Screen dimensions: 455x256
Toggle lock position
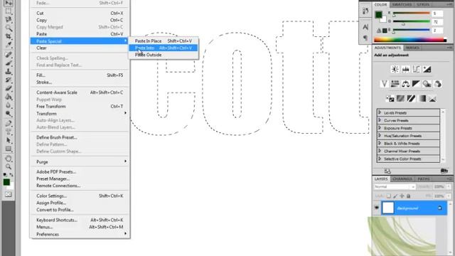[x=402, y=196]
